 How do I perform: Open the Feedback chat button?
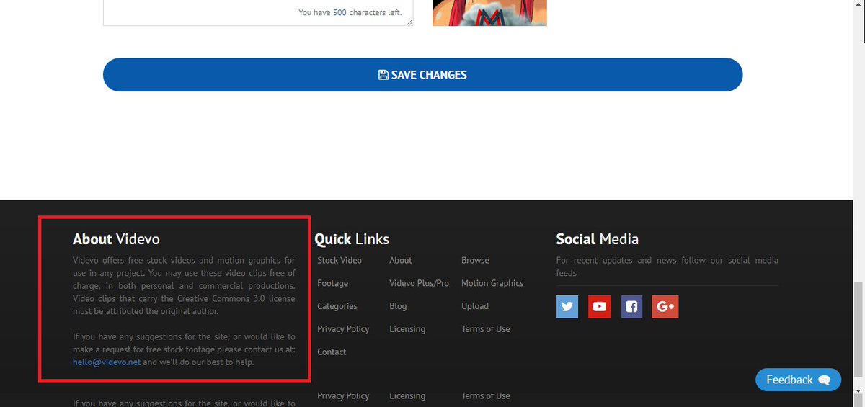coord(798,380)
